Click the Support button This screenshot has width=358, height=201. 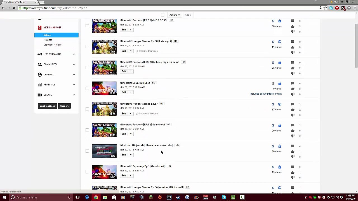click(x=64, y=106)
